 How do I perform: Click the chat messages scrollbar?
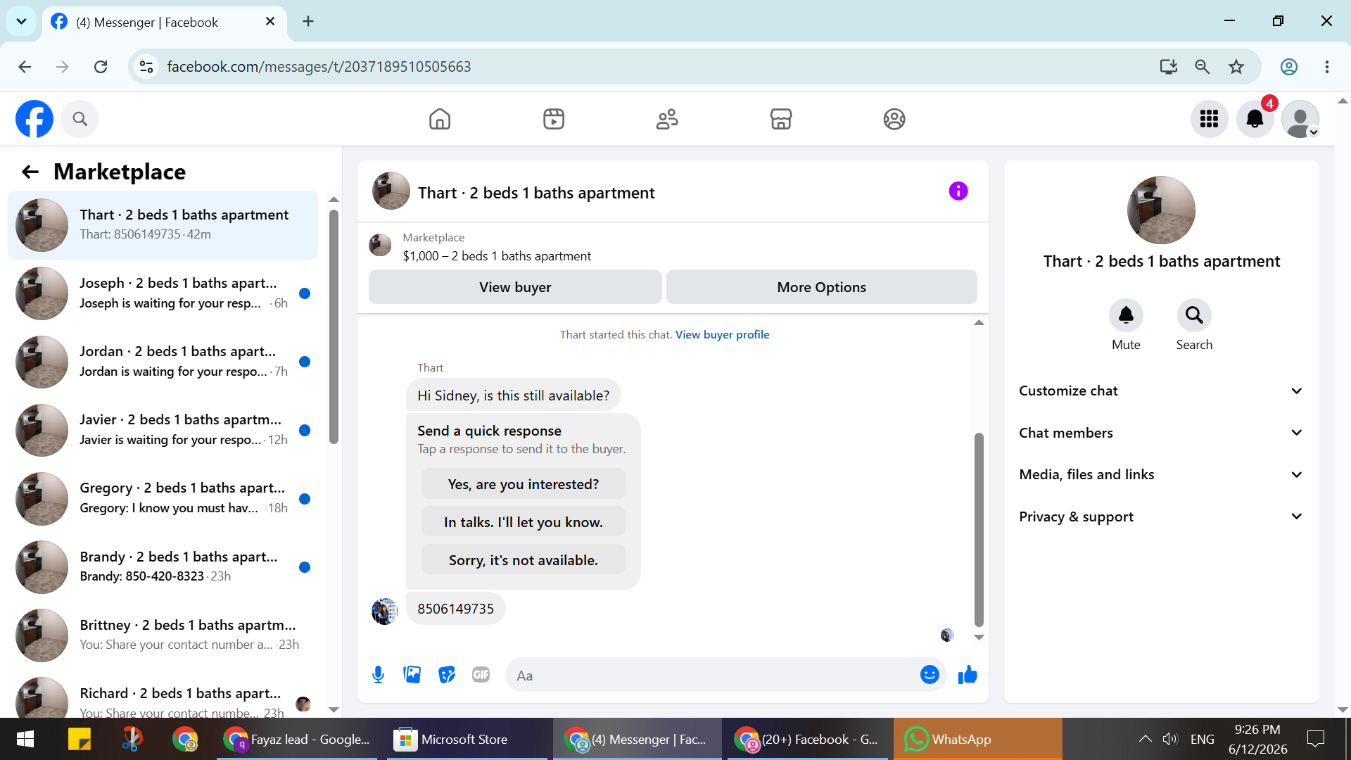click(979, 529)
